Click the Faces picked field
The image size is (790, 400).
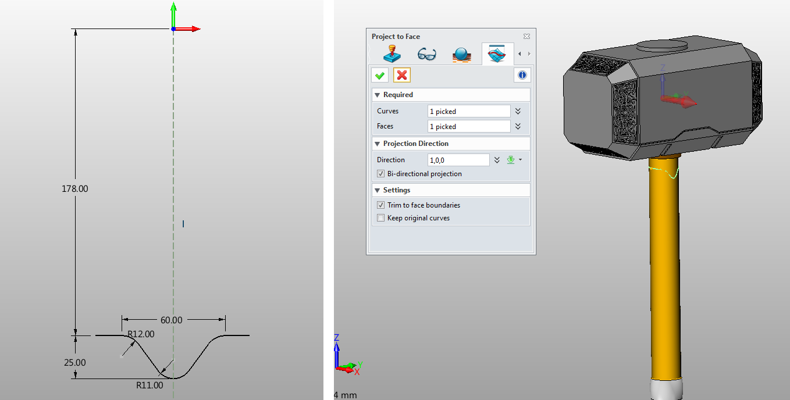click(469, 126)
